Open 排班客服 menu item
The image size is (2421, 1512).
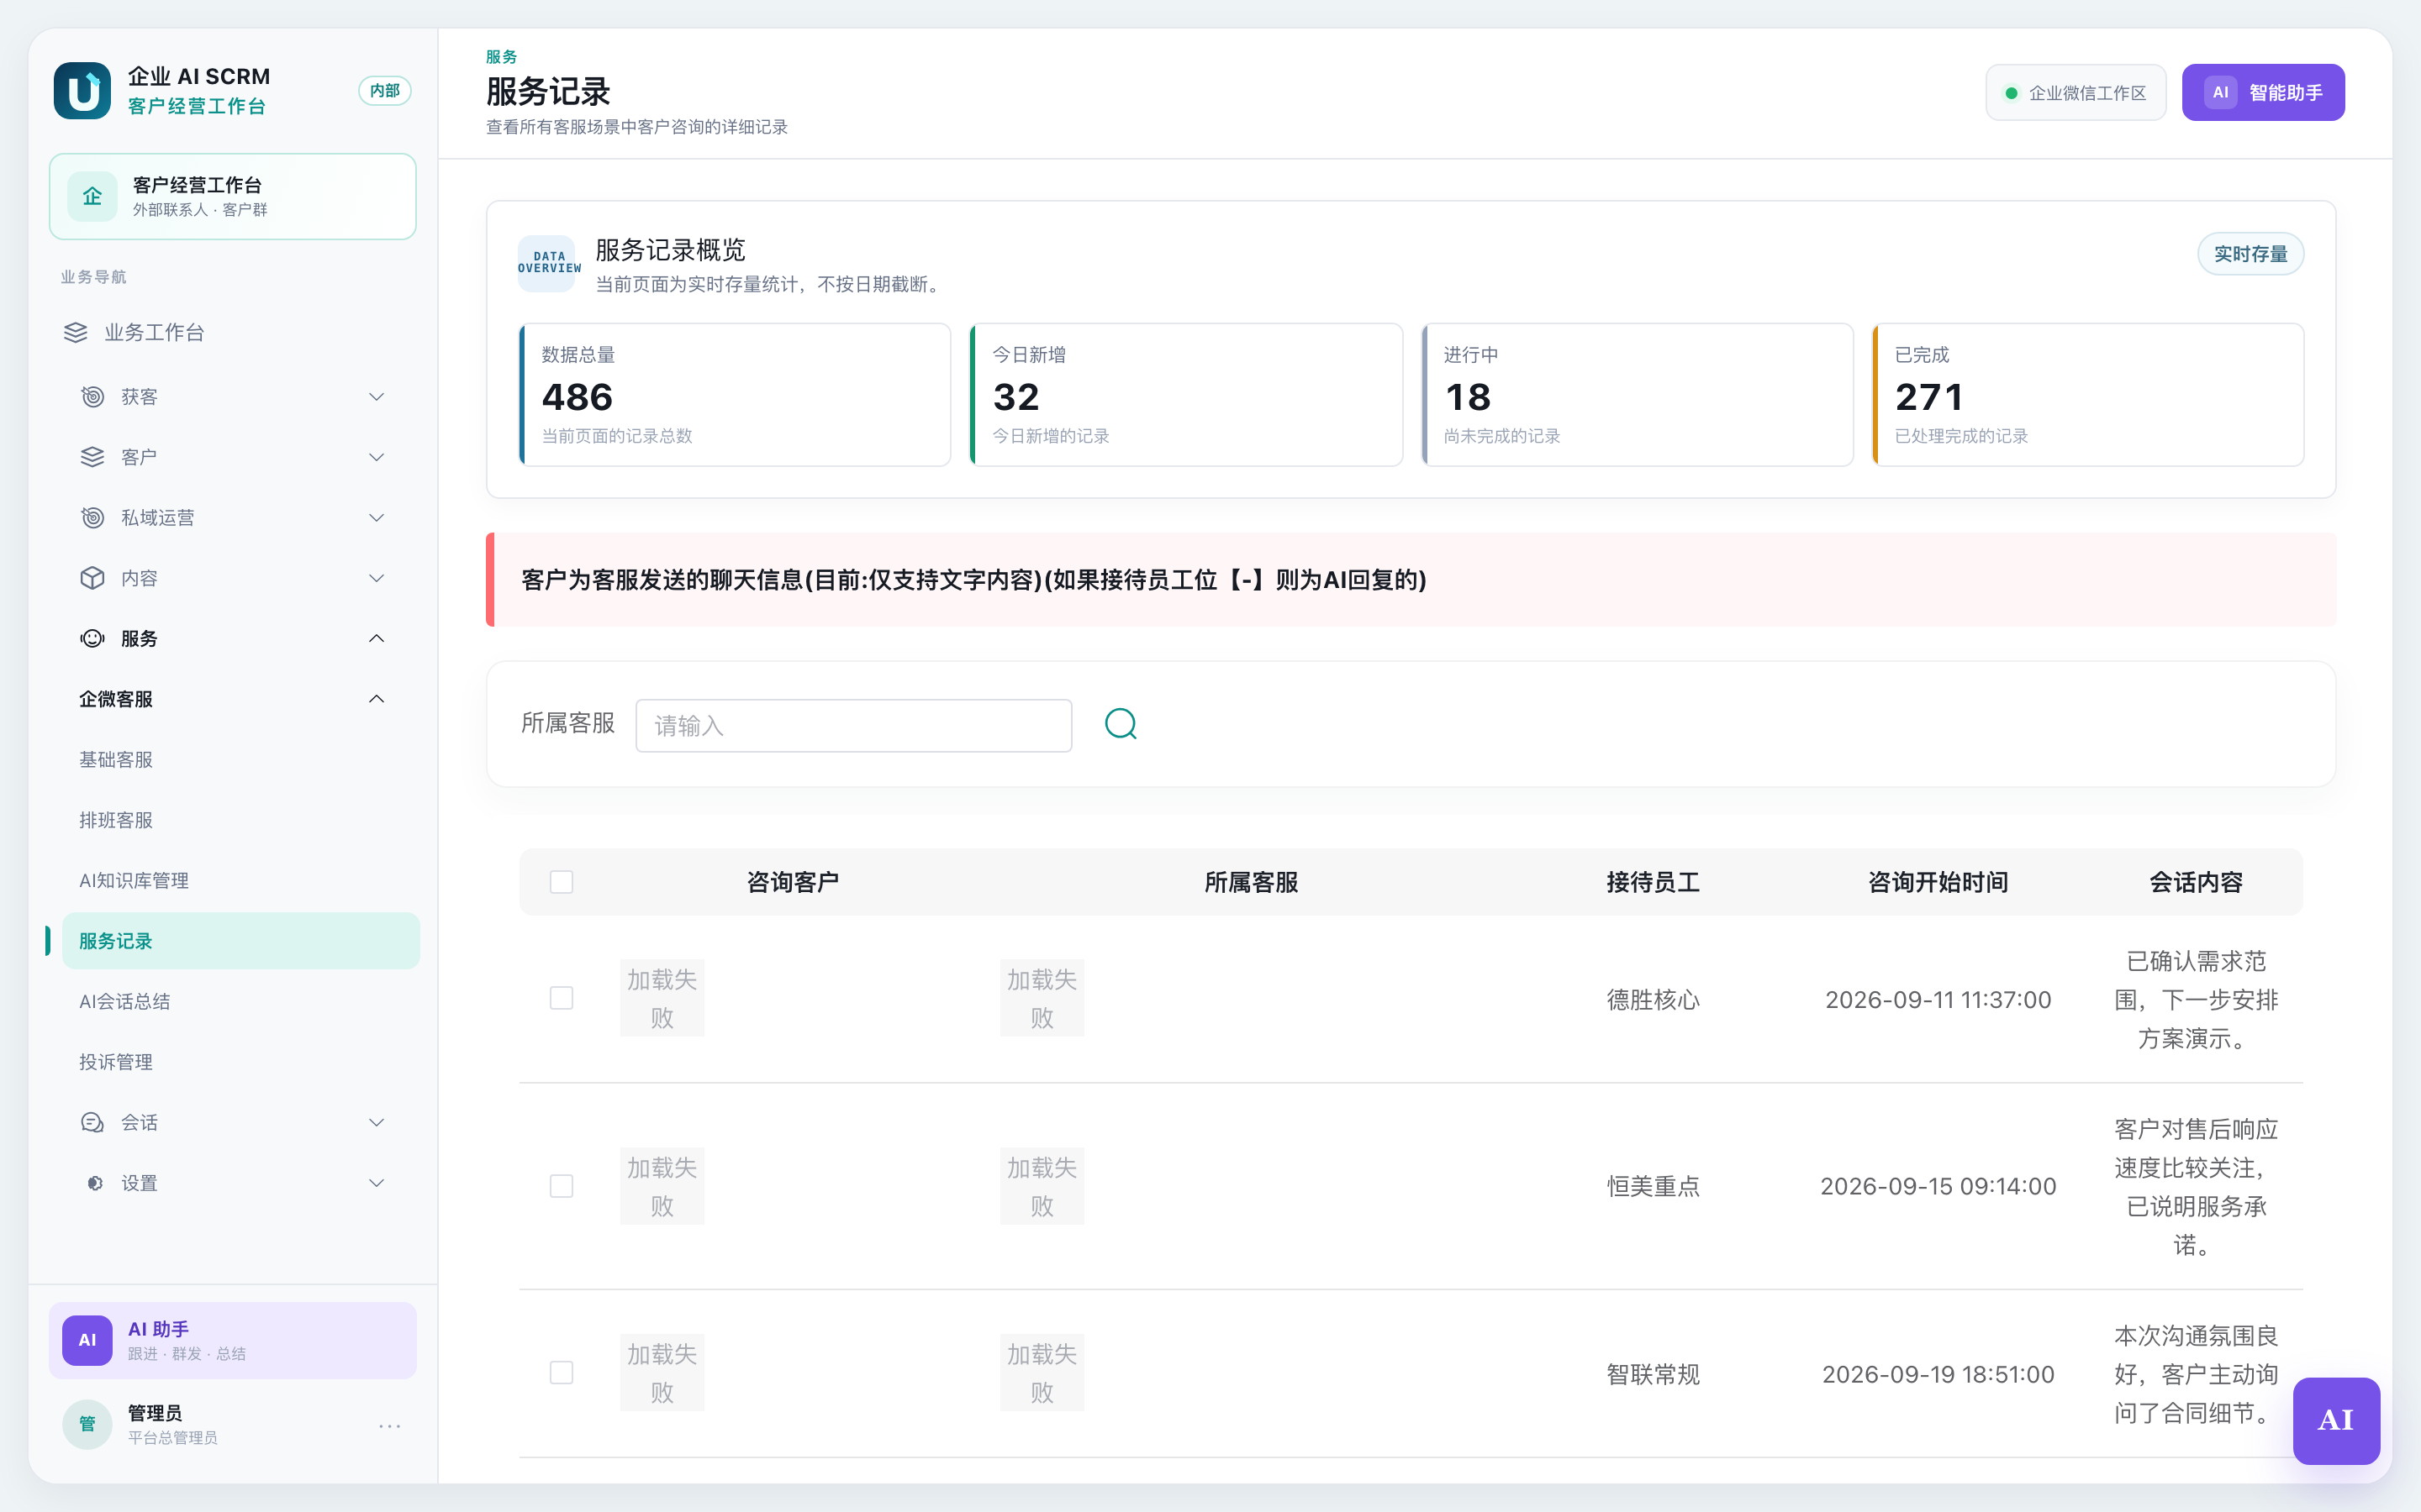click(x=240, y=820)
